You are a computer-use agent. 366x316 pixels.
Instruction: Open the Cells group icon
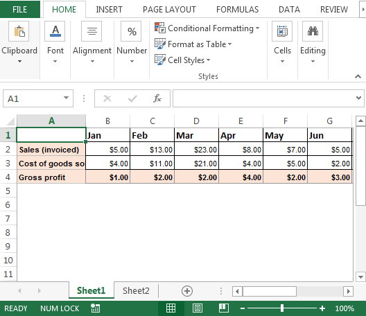tap(282, 31)
